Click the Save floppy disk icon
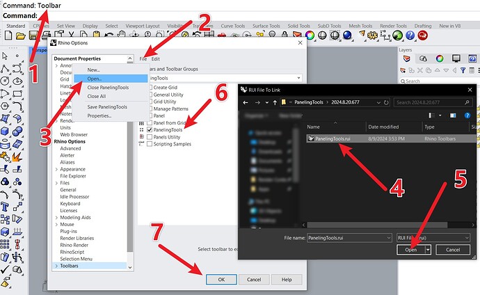The width and height of the screenshot is (480, 295). click(33, 35)
